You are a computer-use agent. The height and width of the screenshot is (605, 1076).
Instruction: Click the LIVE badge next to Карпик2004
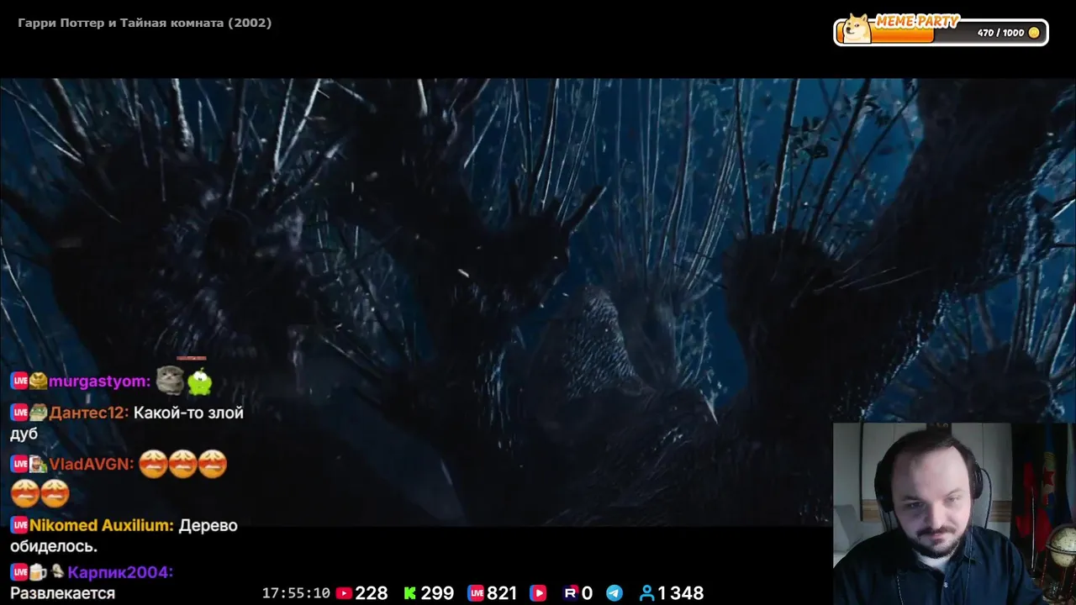(19, 572)
